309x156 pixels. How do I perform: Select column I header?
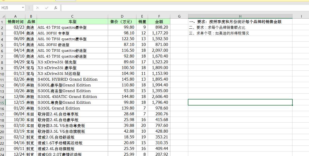coord(301,16)
